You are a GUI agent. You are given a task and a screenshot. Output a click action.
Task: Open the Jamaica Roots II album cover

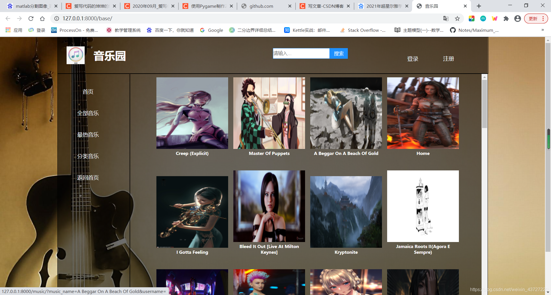coord(423,206)
